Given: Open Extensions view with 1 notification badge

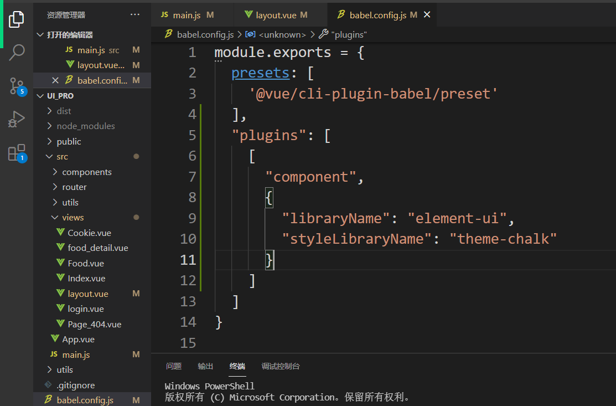Looking at the screenshot, I should tap(17, 154).
